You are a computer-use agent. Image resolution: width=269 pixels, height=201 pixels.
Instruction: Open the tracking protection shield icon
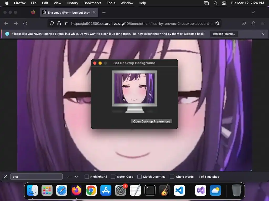[x=52, y=23]
